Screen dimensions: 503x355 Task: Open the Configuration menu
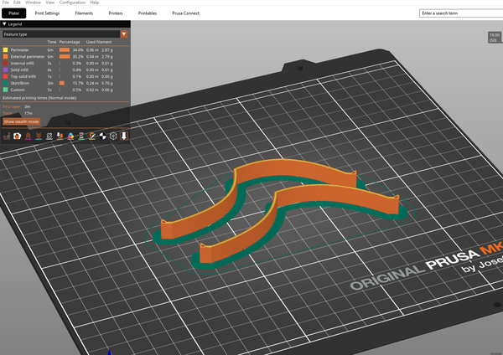click(x=72, y=3)
